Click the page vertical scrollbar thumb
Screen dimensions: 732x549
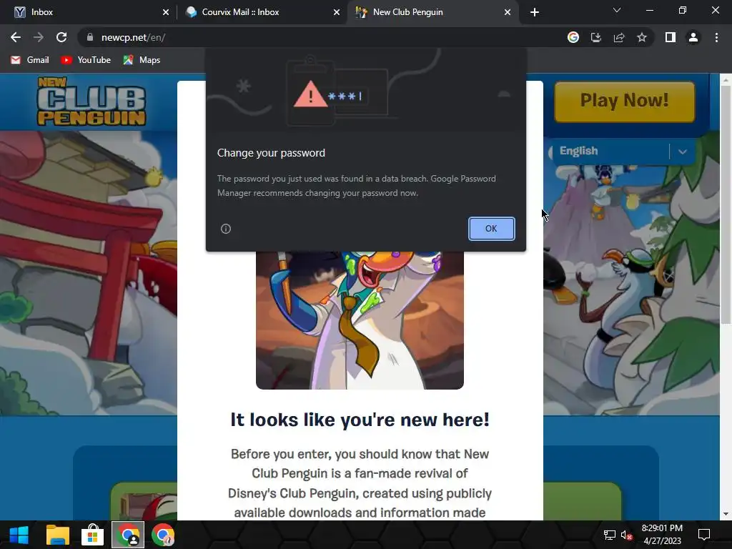click(x=726, y=204)
